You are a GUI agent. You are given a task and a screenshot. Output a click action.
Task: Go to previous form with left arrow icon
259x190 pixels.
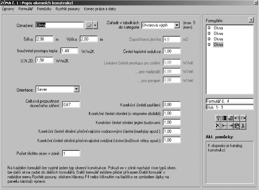pyautogui.click(x=224, y=126)
